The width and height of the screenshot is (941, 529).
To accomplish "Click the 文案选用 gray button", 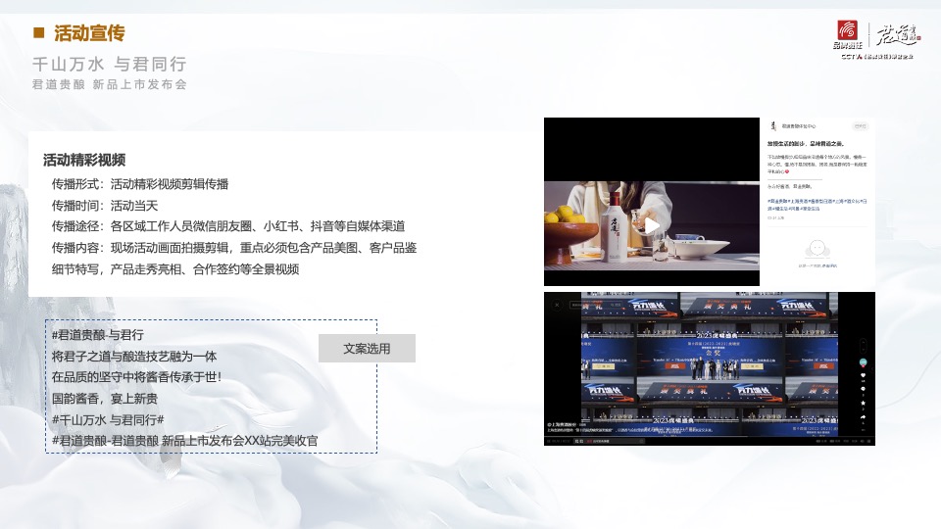I will pyautogui.click(x=367, y=349).
